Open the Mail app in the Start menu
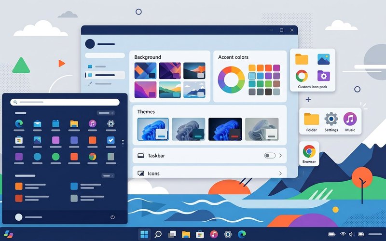The width and height of the screenshot is (386, 241). point(37,123)
